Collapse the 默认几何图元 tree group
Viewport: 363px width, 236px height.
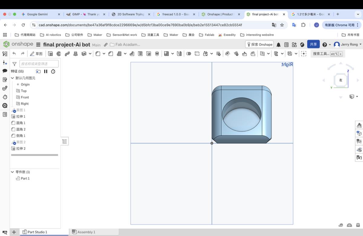12,78
